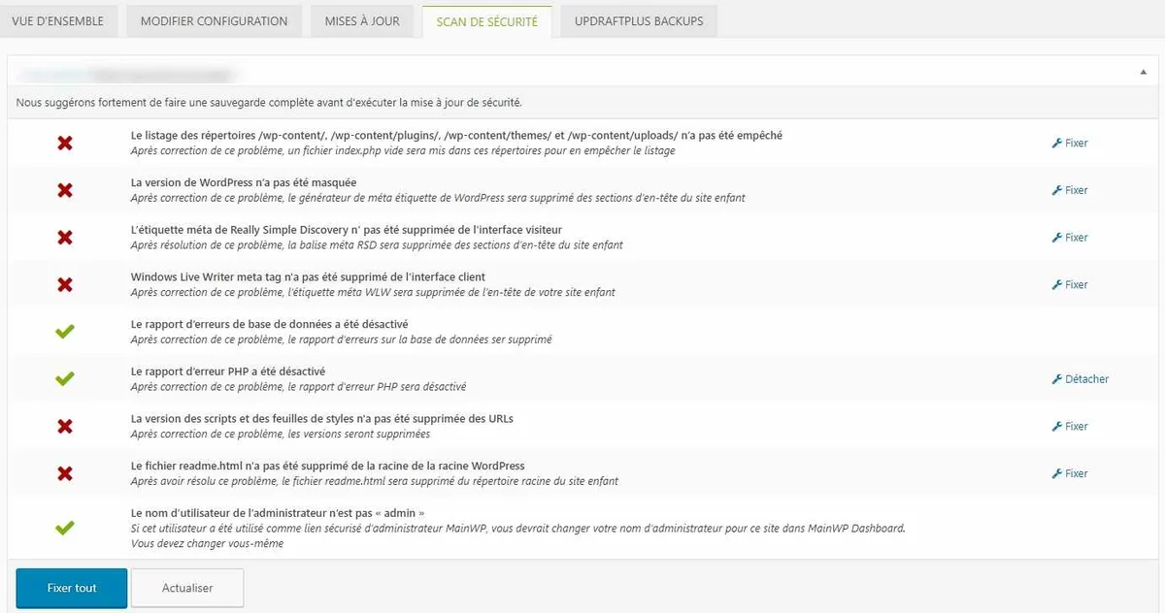Switch to Modifier Configuration tab

pyautogui.click(x=214, y=21)
